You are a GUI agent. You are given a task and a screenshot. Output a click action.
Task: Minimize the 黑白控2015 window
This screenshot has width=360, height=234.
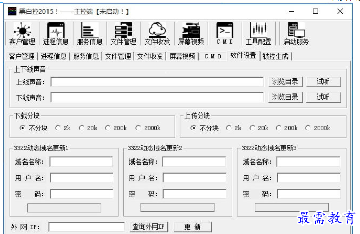tap(292, 11)
